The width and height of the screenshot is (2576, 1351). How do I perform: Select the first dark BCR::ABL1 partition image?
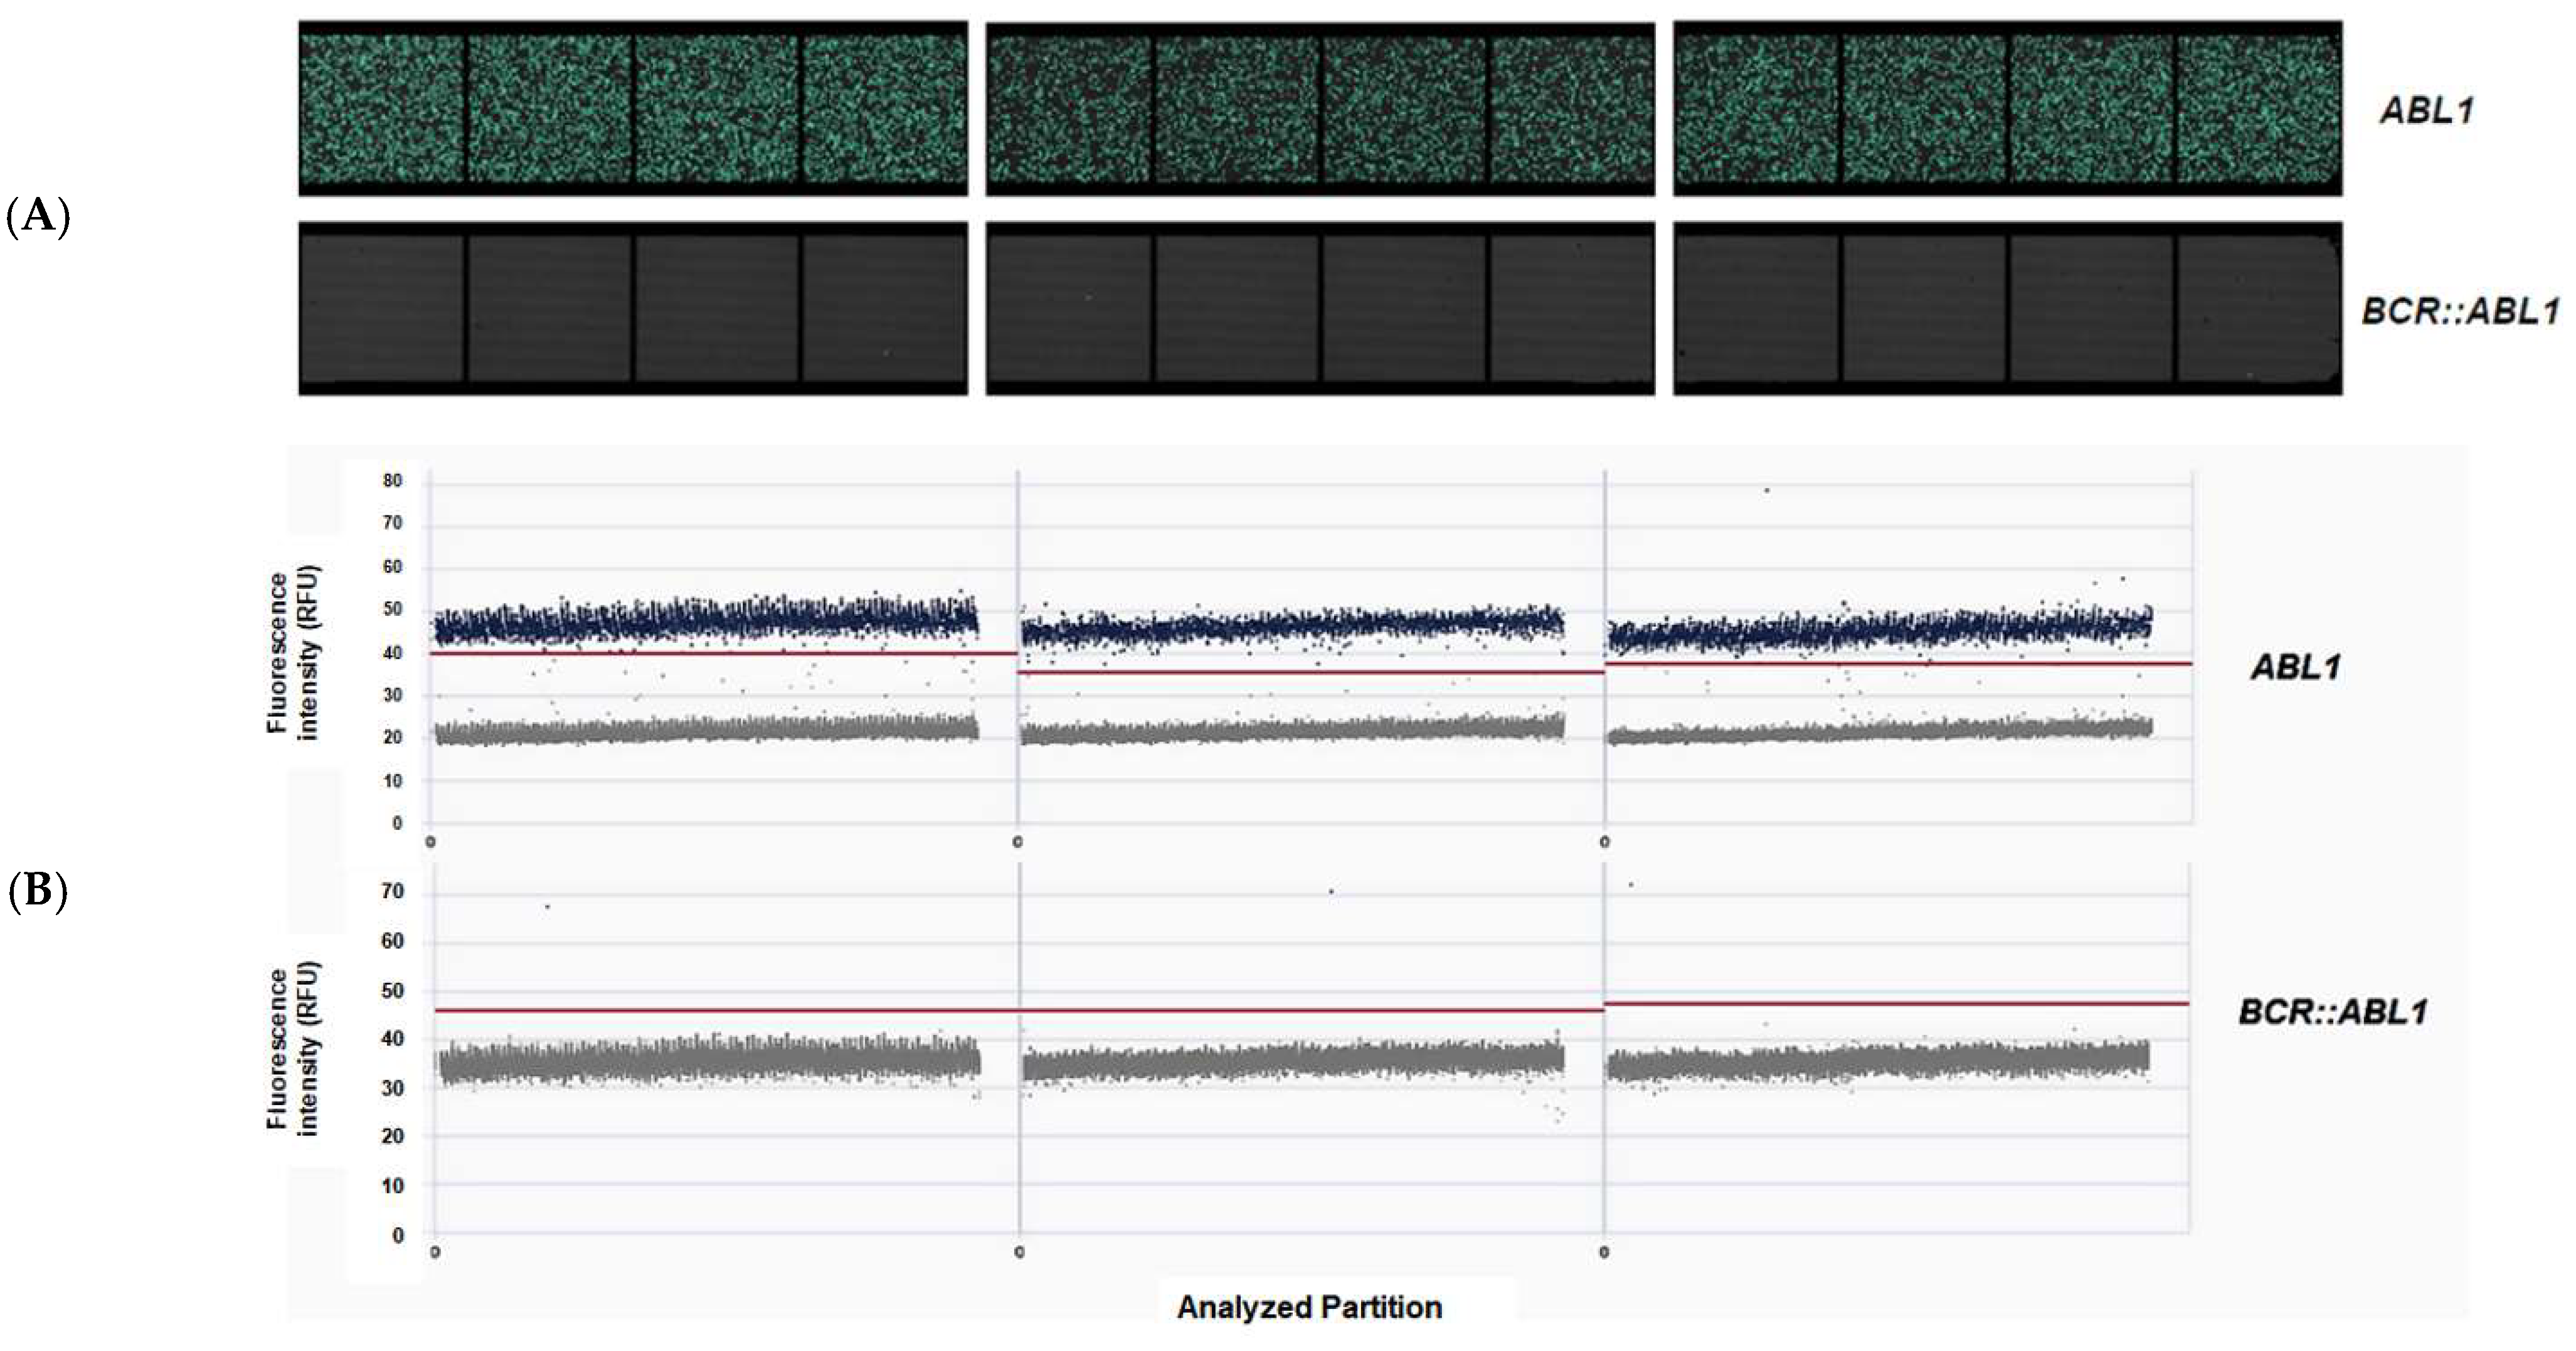coord(632,308)
